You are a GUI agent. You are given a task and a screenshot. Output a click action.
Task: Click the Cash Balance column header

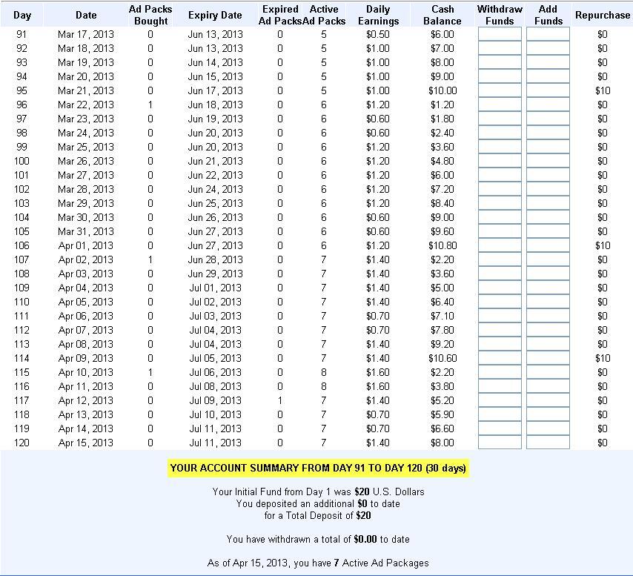pyautogui.click(x=443, y=15)
